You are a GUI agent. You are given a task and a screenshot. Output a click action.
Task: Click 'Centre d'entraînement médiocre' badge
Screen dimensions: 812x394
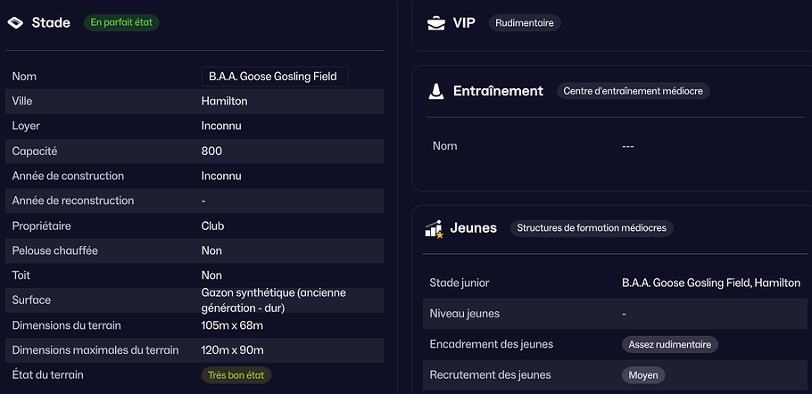click(634, 91)
